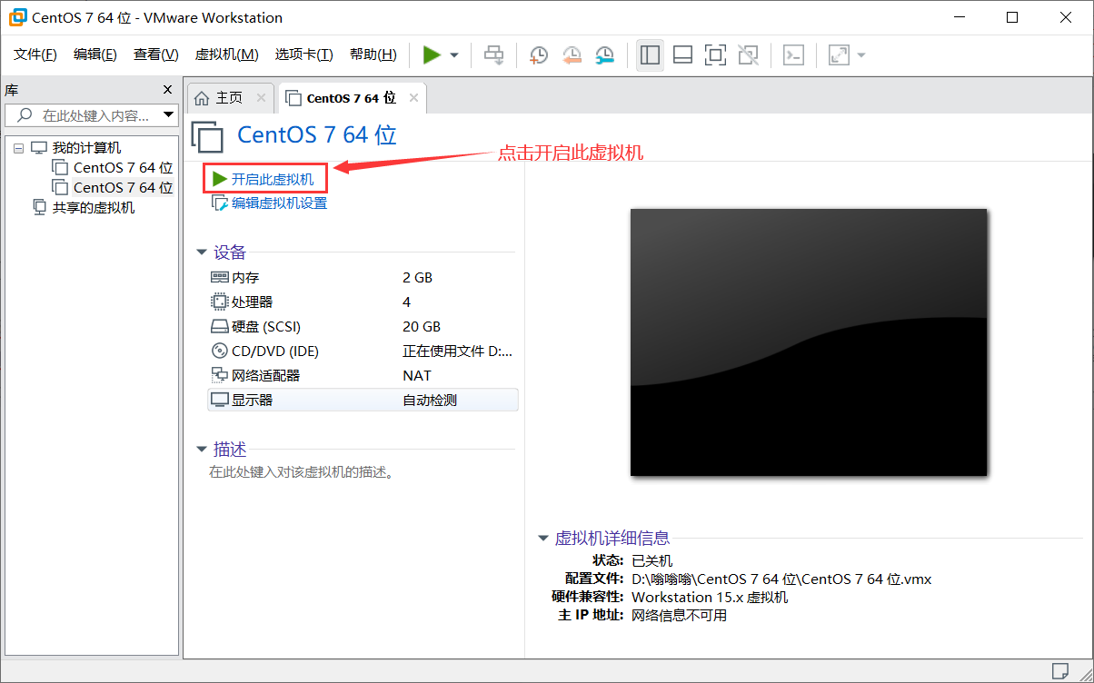Select the 处理器 device row

coord(363,302)
